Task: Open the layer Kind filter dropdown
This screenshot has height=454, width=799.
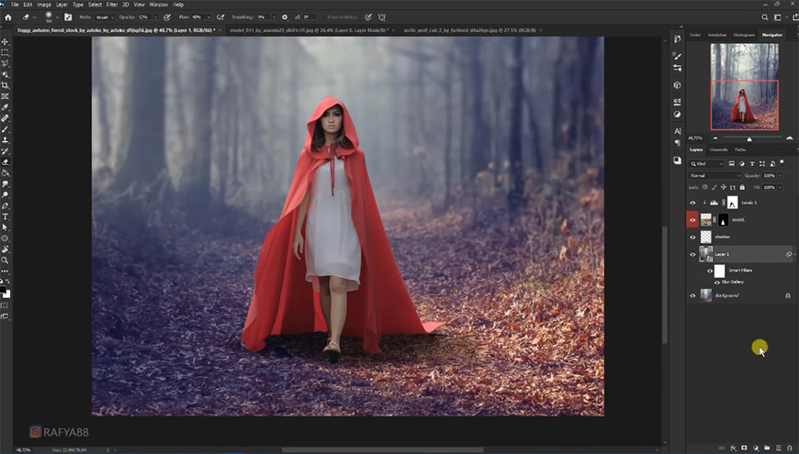Action: click(x=706, y=163)
